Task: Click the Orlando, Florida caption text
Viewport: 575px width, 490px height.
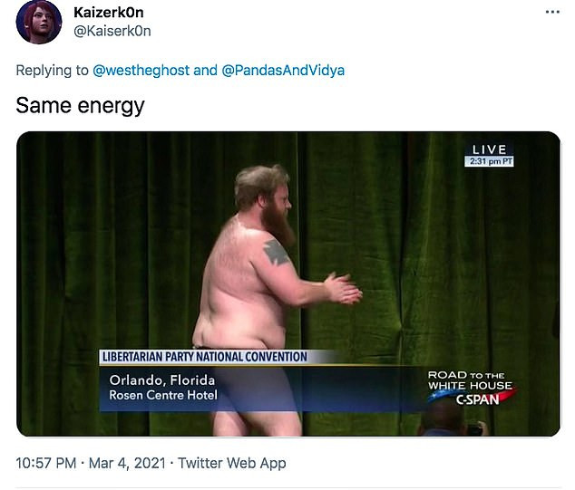Action: (162, 380)
